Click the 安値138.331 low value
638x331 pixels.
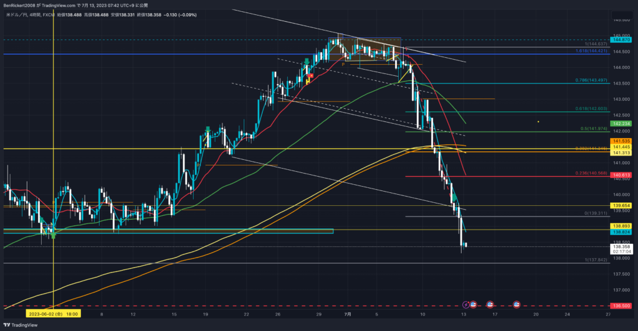point(123,14)
